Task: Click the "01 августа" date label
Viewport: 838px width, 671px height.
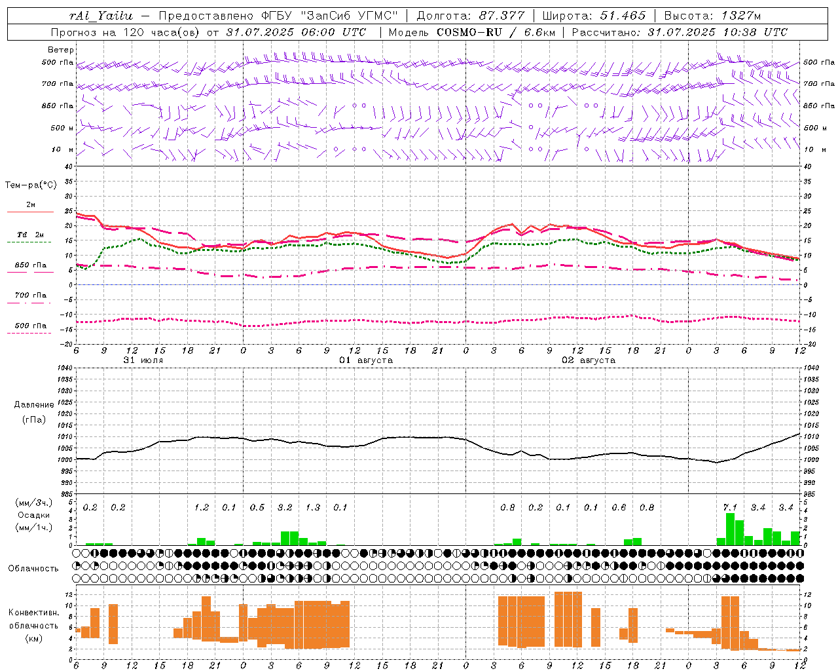Action: click(366, 360)
